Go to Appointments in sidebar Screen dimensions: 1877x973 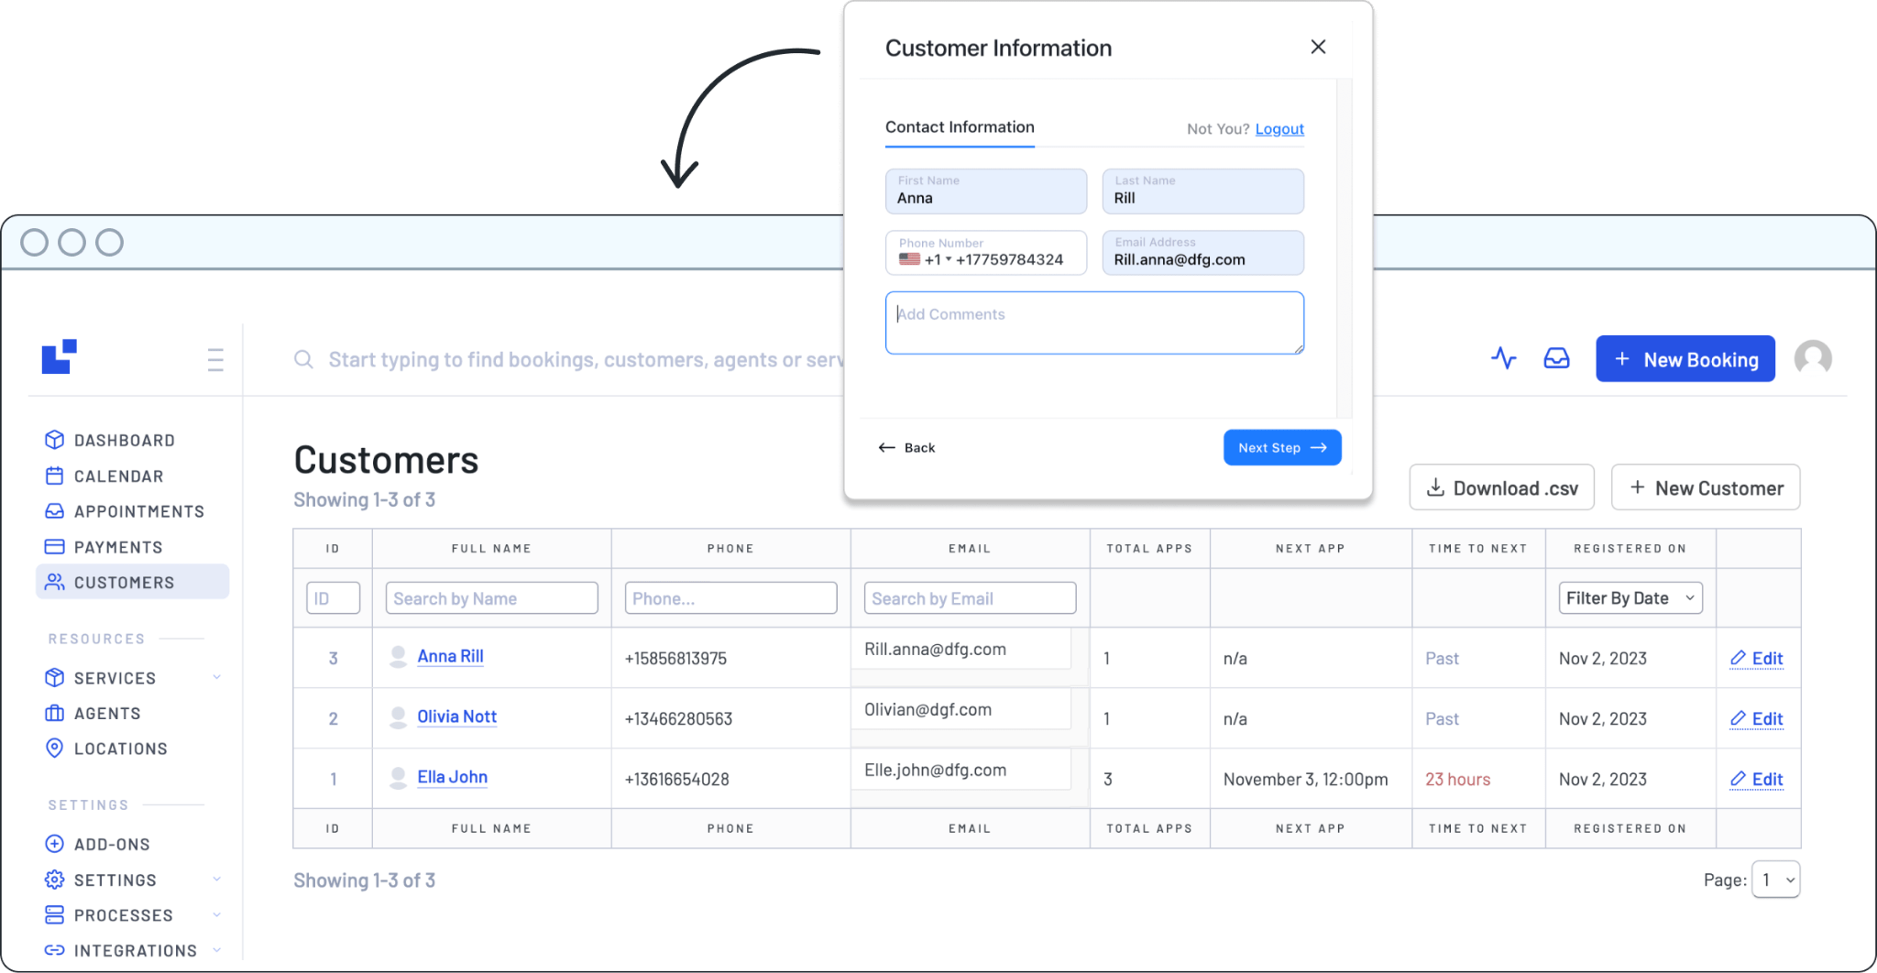(x=125, y=511)
